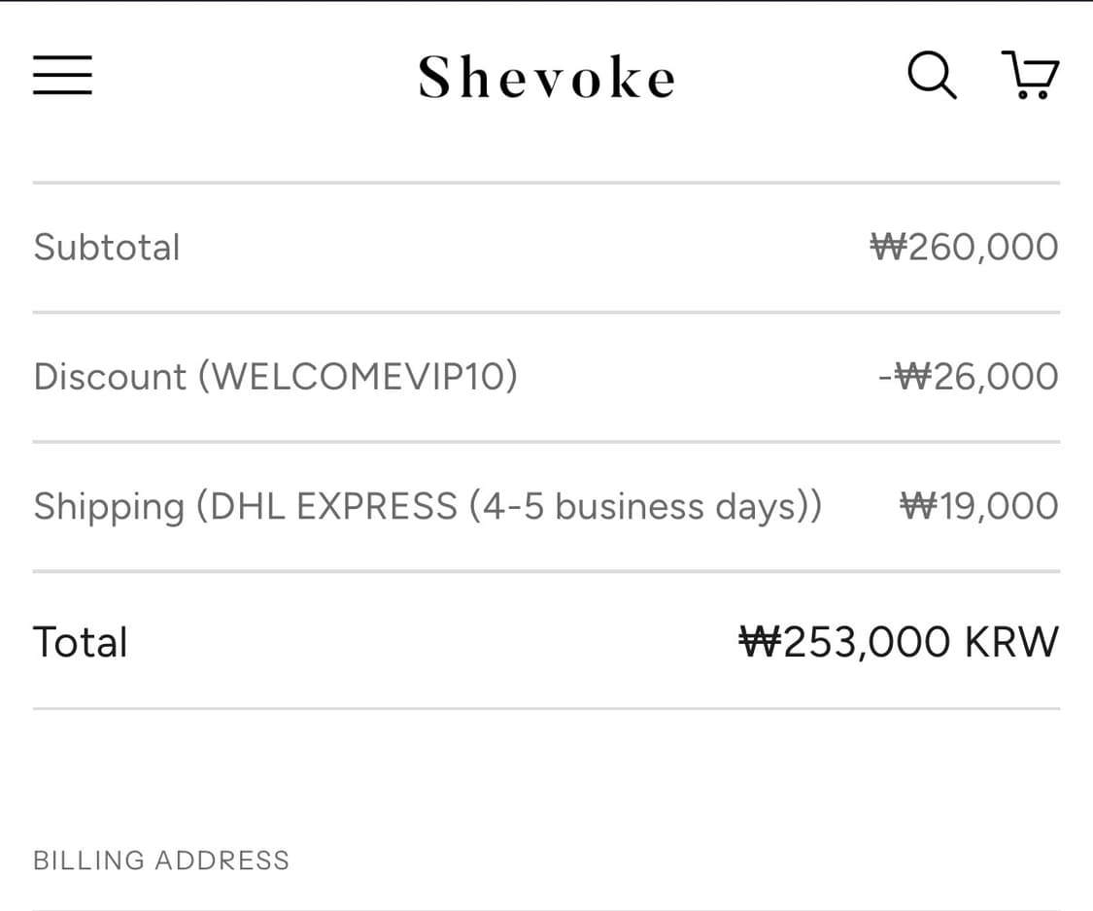Screen dimensions: 1093x911
Task: Open the hamburger navigation menu
Action: pos(62,75)
